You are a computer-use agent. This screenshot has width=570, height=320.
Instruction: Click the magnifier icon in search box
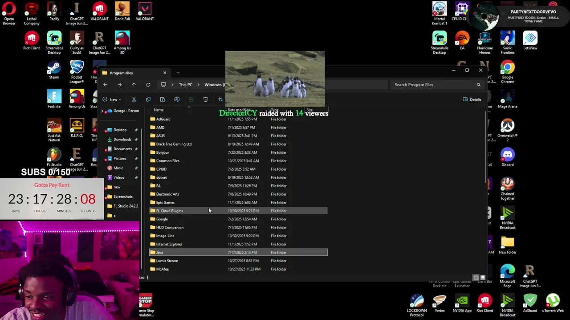pyautogui.click(x=479, y=85)
